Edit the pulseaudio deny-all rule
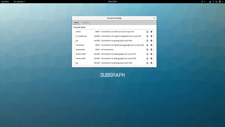 (x=147, y=50)
